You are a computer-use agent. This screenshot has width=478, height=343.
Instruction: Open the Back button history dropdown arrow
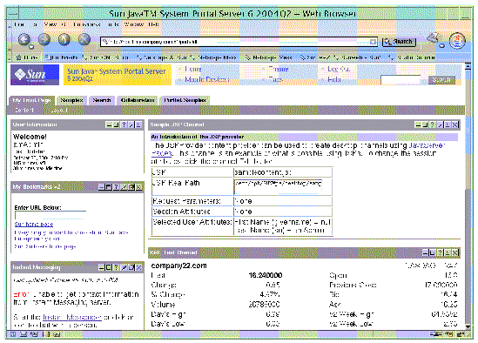tap(31, 47)
